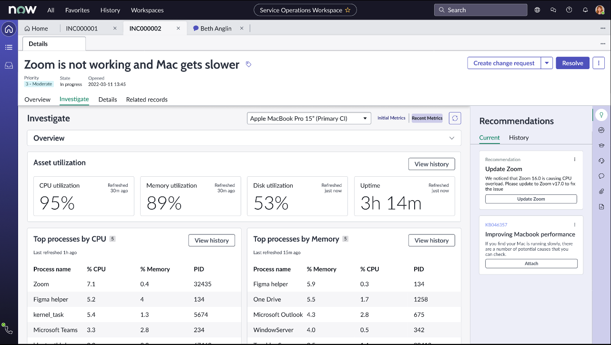Open the History tab in Recommendations
The width and height of the screenshot is (611, 345).
519,138
